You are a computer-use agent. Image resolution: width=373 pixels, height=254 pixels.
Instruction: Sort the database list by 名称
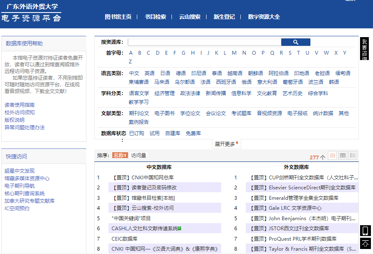[x=120, y=156]
